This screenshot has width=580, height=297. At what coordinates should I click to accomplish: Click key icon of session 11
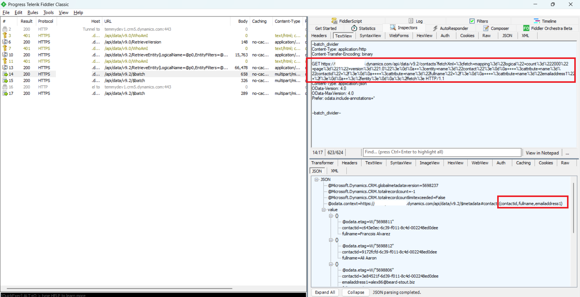(5, 61)
